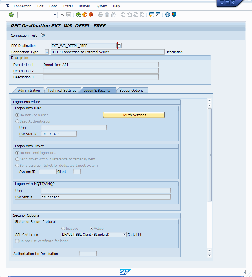The width and height of the screenshot is (252, 277).
Task: Click the command field collapse chevron icon
Action: (62, 15)
